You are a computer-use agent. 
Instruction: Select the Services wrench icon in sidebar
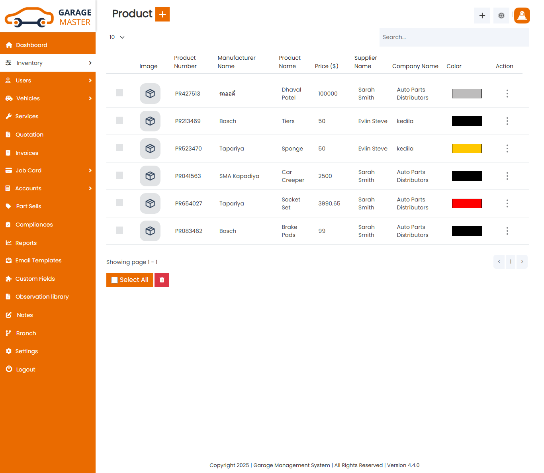click(9, 116)
